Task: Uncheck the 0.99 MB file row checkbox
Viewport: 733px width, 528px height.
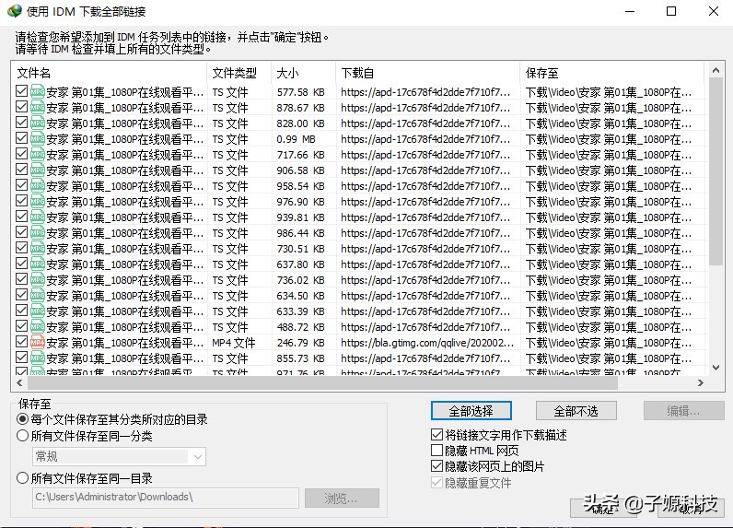Action: 21,138
